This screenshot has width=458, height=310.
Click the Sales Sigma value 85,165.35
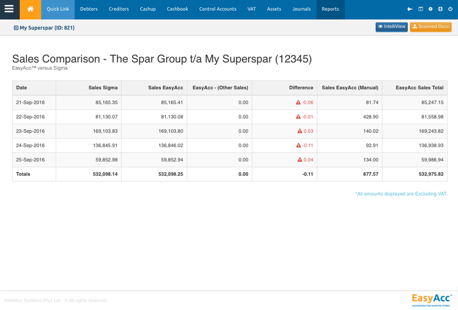pos(107,102)
